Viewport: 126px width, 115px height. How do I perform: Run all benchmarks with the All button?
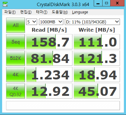(16, 25)
